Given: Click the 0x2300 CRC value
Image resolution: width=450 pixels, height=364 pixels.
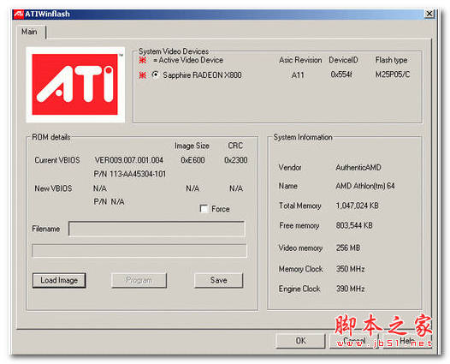Looking at the screenshot, I should point(236,160).
